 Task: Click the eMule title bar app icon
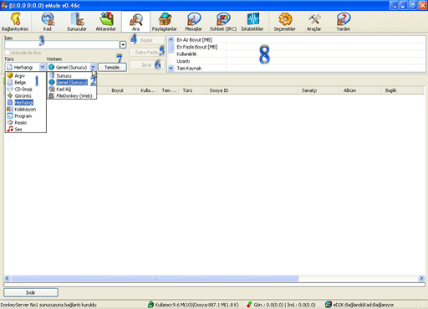(x=4, y=5)
